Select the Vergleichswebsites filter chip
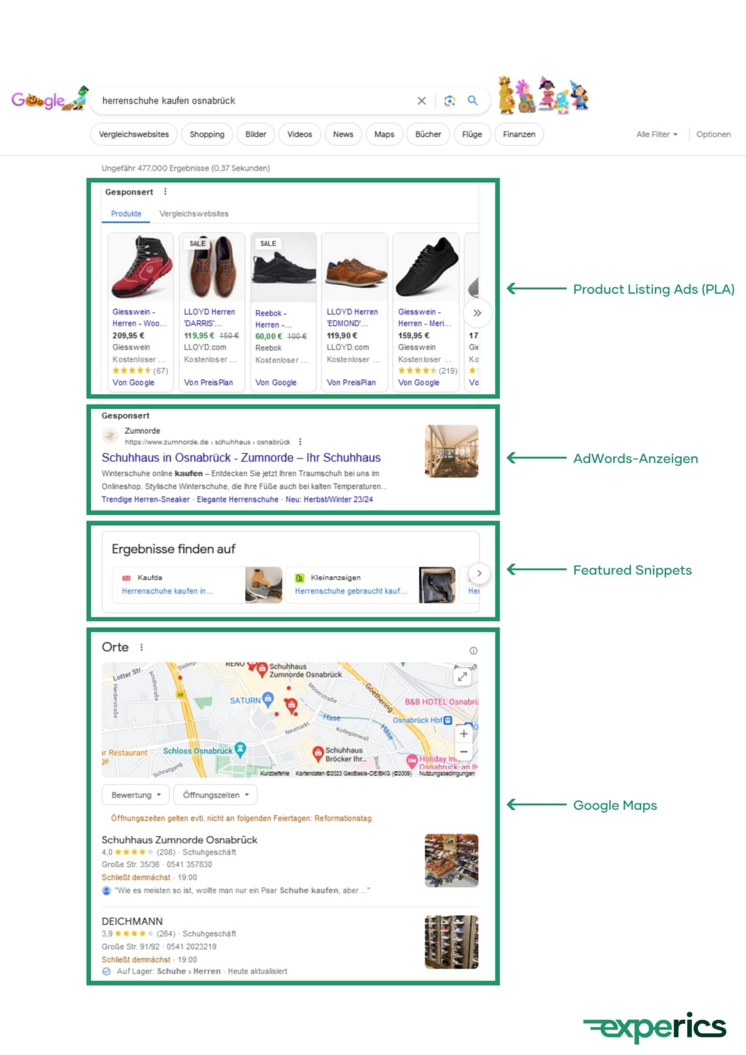746x1055 pixels. (133, 134)
